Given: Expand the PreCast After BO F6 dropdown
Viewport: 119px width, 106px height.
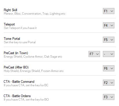Looking at the screenshot, I should (109, 68).
